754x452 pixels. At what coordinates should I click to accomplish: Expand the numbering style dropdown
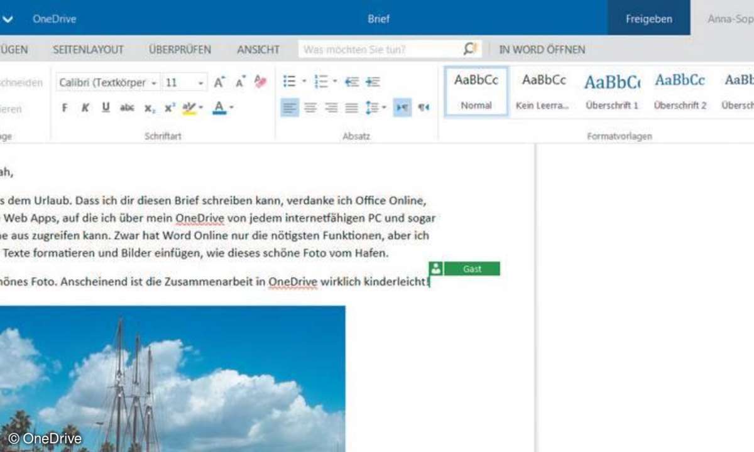click(335, 82)
